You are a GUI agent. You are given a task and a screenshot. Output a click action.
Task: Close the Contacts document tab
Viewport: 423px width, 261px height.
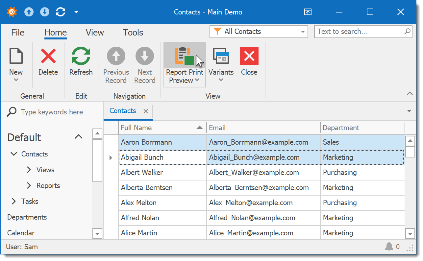tap(145, 111)
